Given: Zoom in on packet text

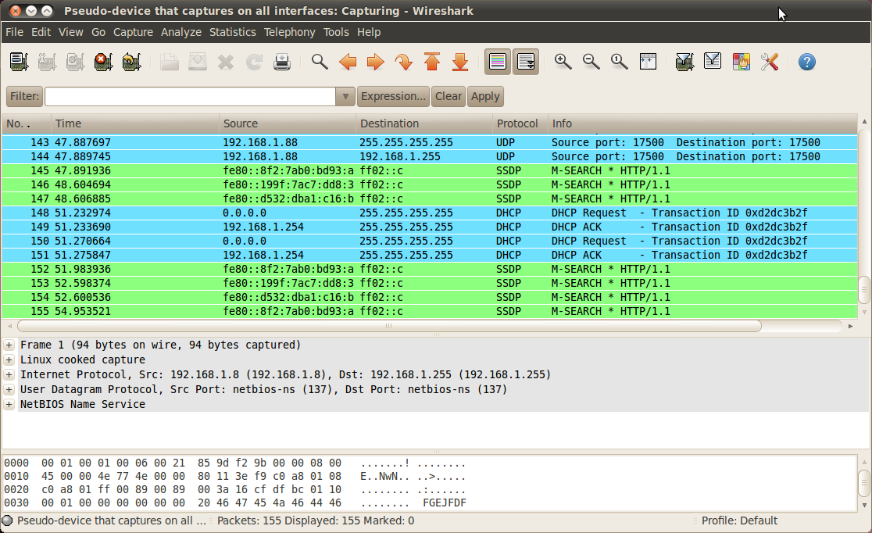Looking at the screenshot, I should (x=563, y=62).
